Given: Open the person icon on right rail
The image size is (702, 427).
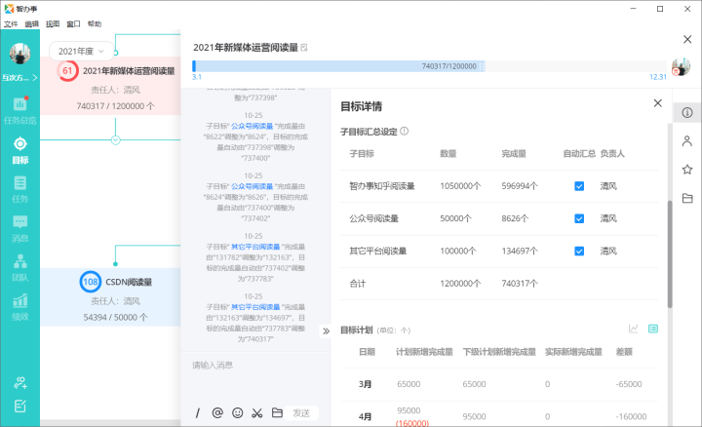Looking at the screenshot, I should click(x=687, y=141).
